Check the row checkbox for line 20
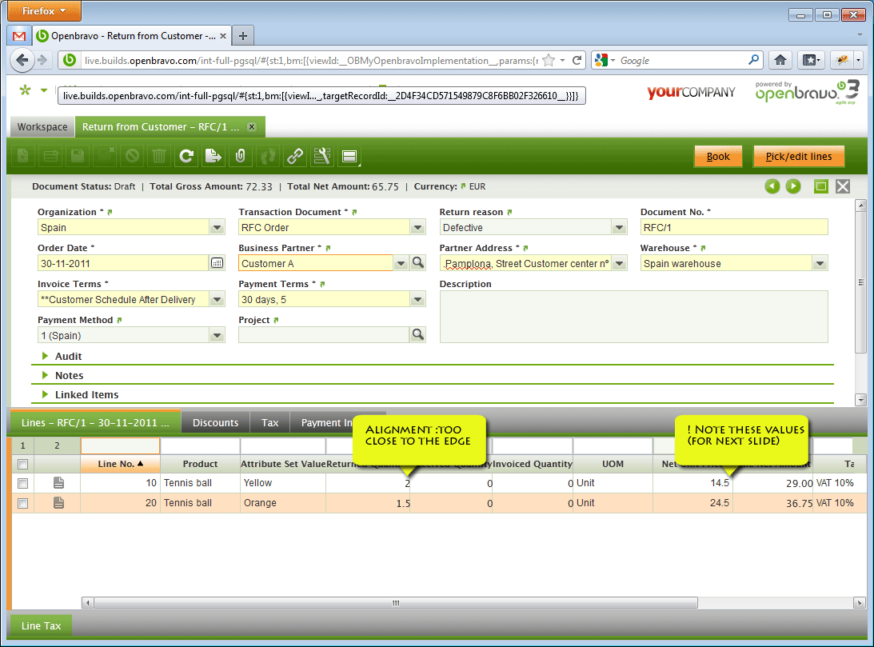Screen dimensions: 874x647 23,504
